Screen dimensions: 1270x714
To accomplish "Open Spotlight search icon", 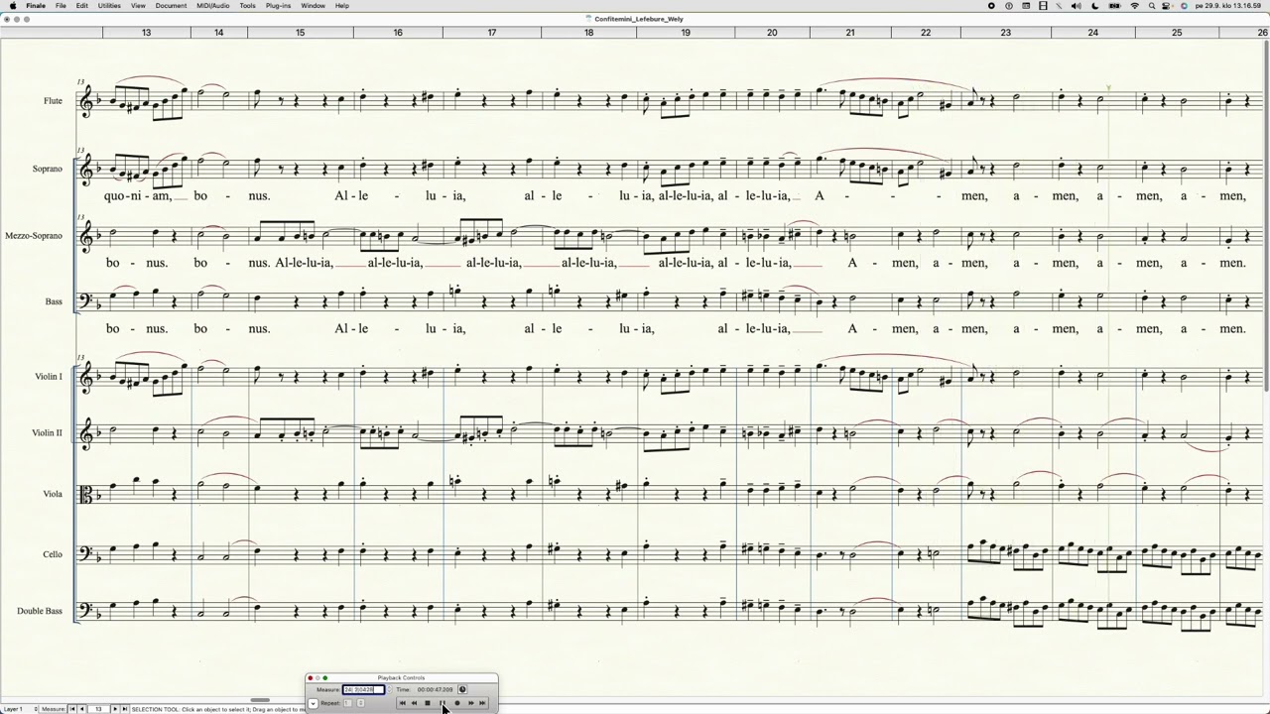I will (1152, 6).
